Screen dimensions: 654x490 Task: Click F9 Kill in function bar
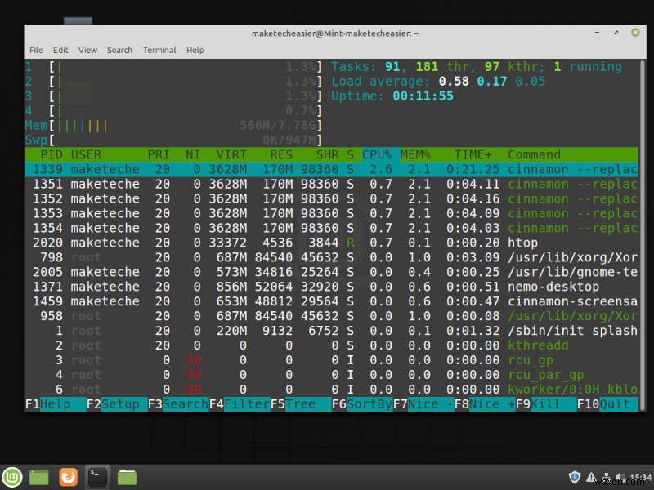pyautogui.click(x=540, y=404)
